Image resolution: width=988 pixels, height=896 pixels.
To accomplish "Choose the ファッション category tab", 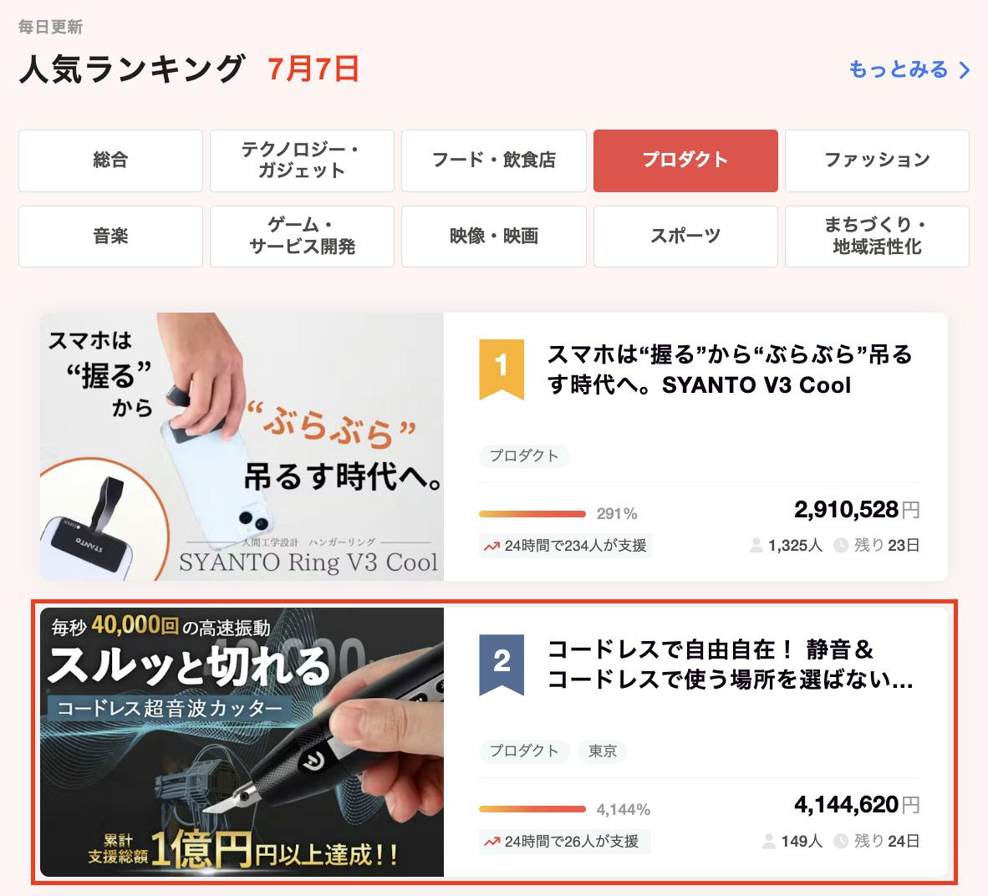I will [877, 160].
